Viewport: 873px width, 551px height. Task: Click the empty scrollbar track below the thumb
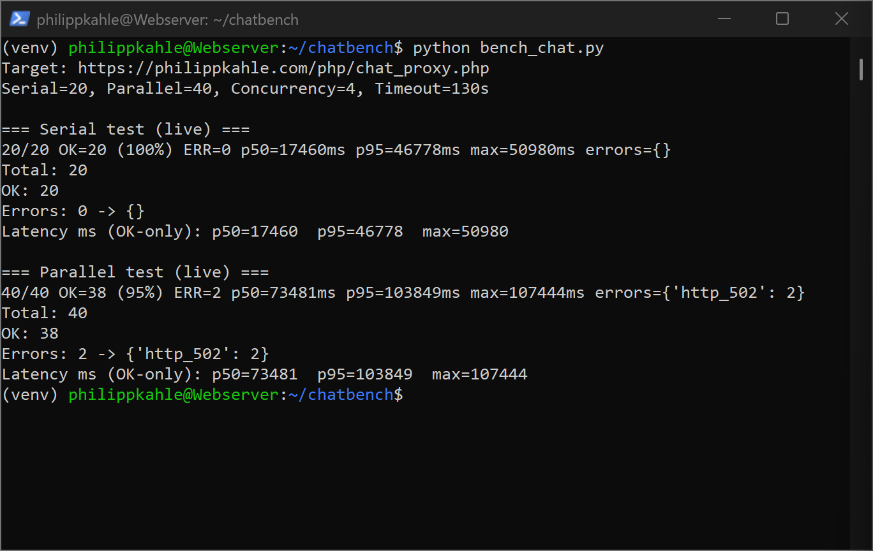(861, 319)
